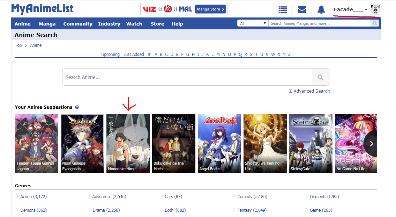Click inside the large Search Anime field

tap(187, 77)
